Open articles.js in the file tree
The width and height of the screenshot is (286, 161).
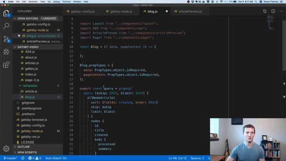tap(38, 63)
